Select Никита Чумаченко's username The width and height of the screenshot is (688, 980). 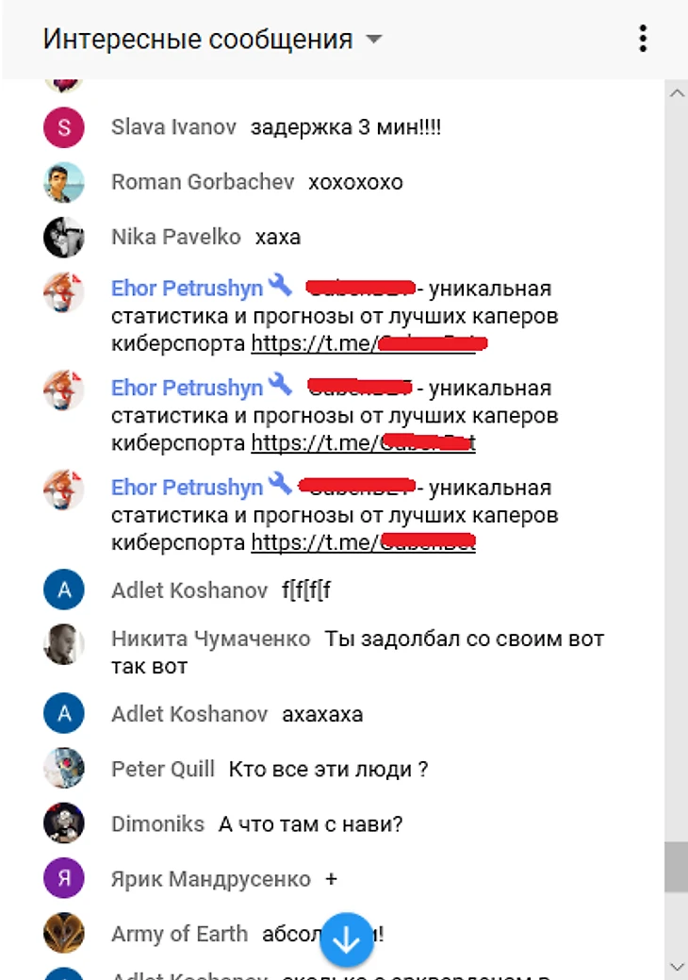tap(210, 639)
